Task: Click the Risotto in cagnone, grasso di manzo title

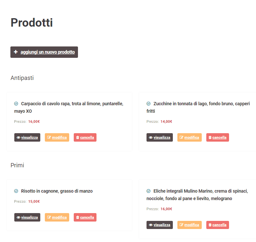Action: pyautogui.click(x=57, y=191)
